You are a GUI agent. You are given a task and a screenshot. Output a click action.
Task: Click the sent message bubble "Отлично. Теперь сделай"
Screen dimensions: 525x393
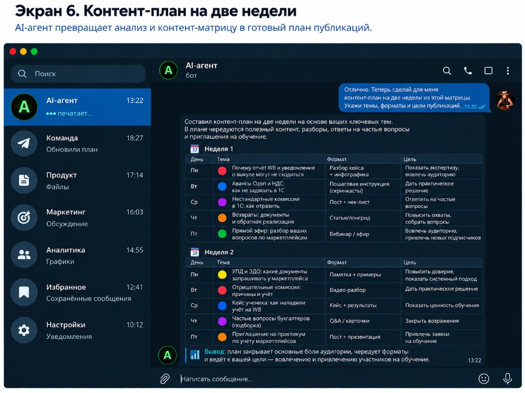414,98
